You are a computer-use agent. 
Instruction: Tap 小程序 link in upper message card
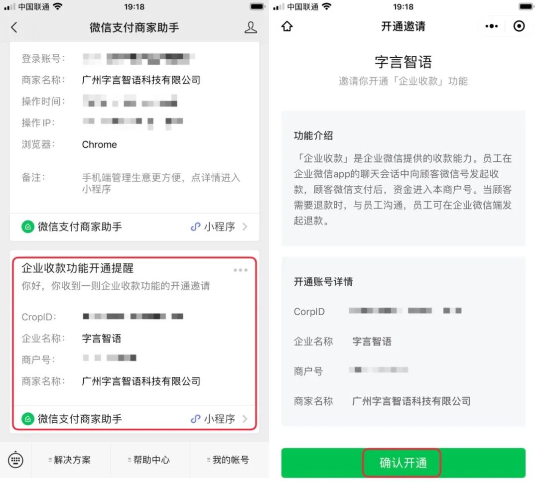[220, 227]
